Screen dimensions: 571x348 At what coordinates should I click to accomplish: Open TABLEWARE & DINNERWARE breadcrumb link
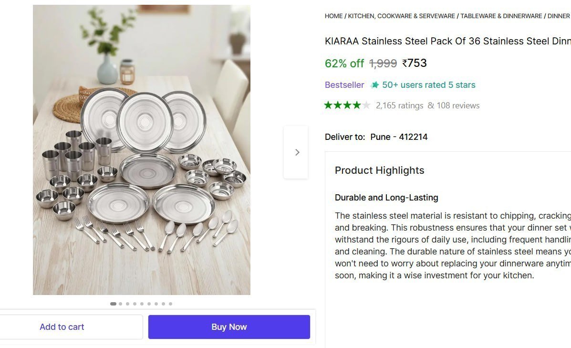501,16
